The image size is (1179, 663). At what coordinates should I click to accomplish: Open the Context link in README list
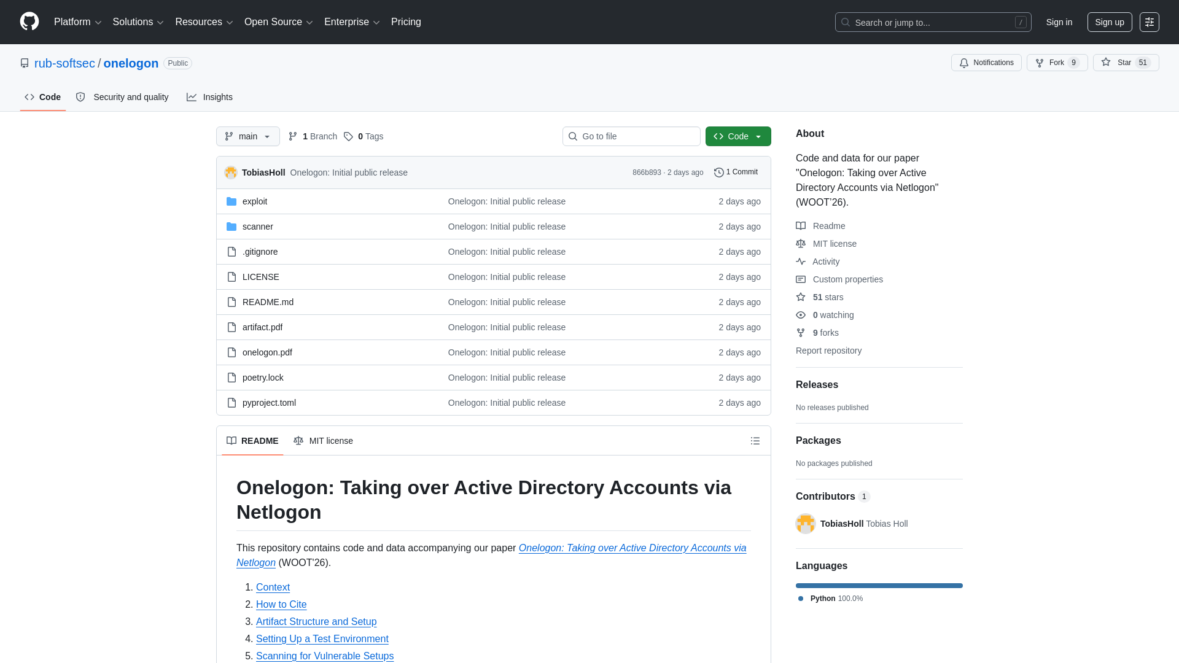point(273,587)
